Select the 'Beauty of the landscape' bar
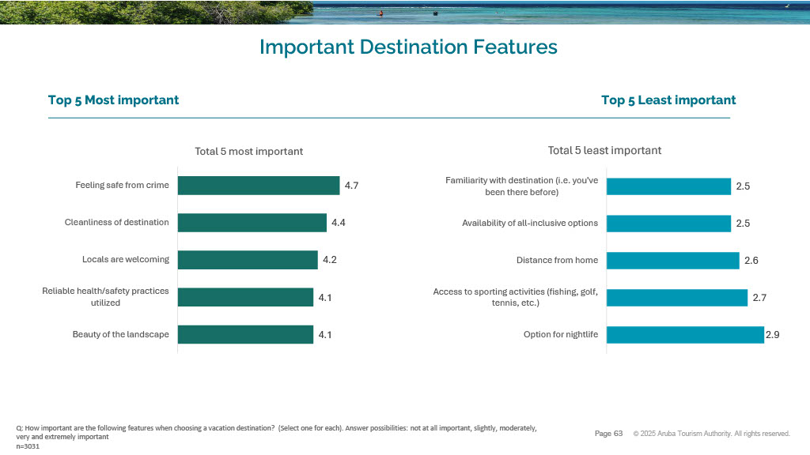 coord(245,334)
